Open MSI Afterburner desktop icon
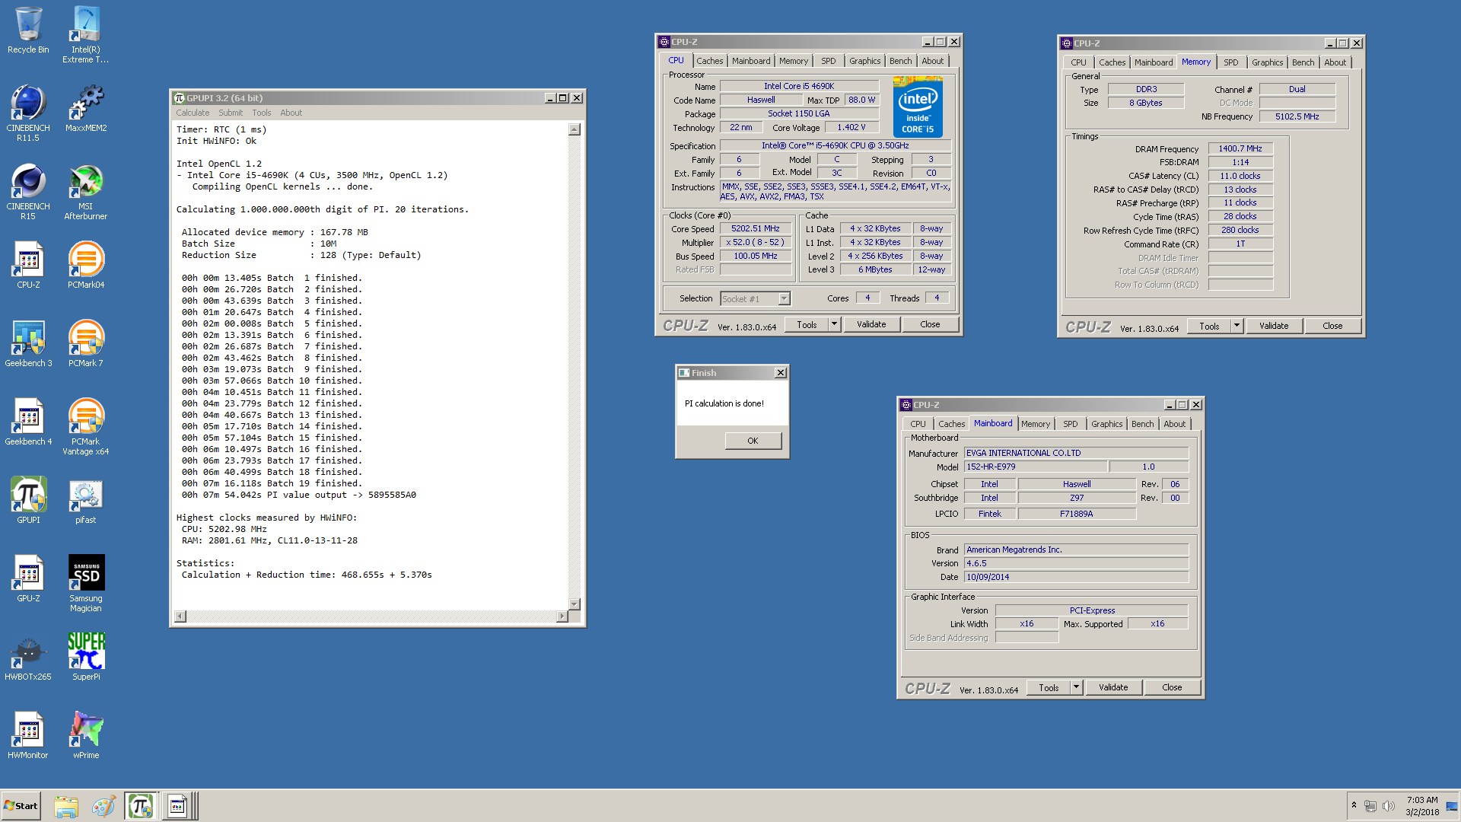 click(x=85, y=191)
